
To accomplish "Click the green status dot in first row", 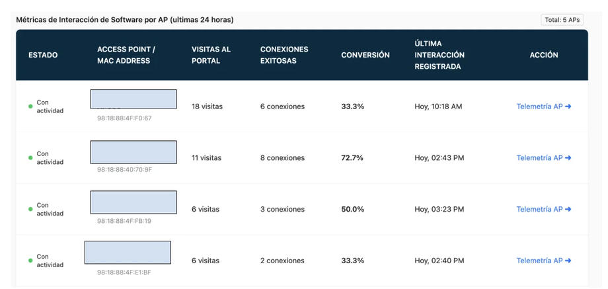I will [x=30, y=106].
